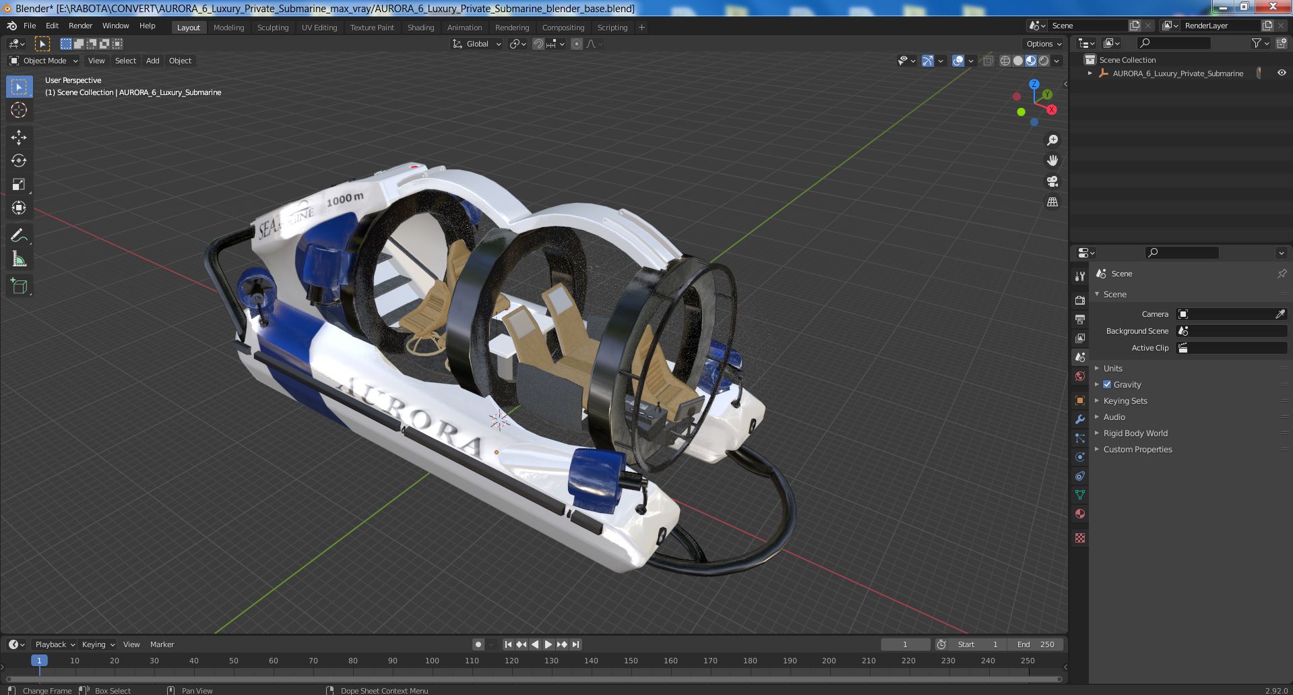Open the Output properties tab

click(x=1080, y=319)
